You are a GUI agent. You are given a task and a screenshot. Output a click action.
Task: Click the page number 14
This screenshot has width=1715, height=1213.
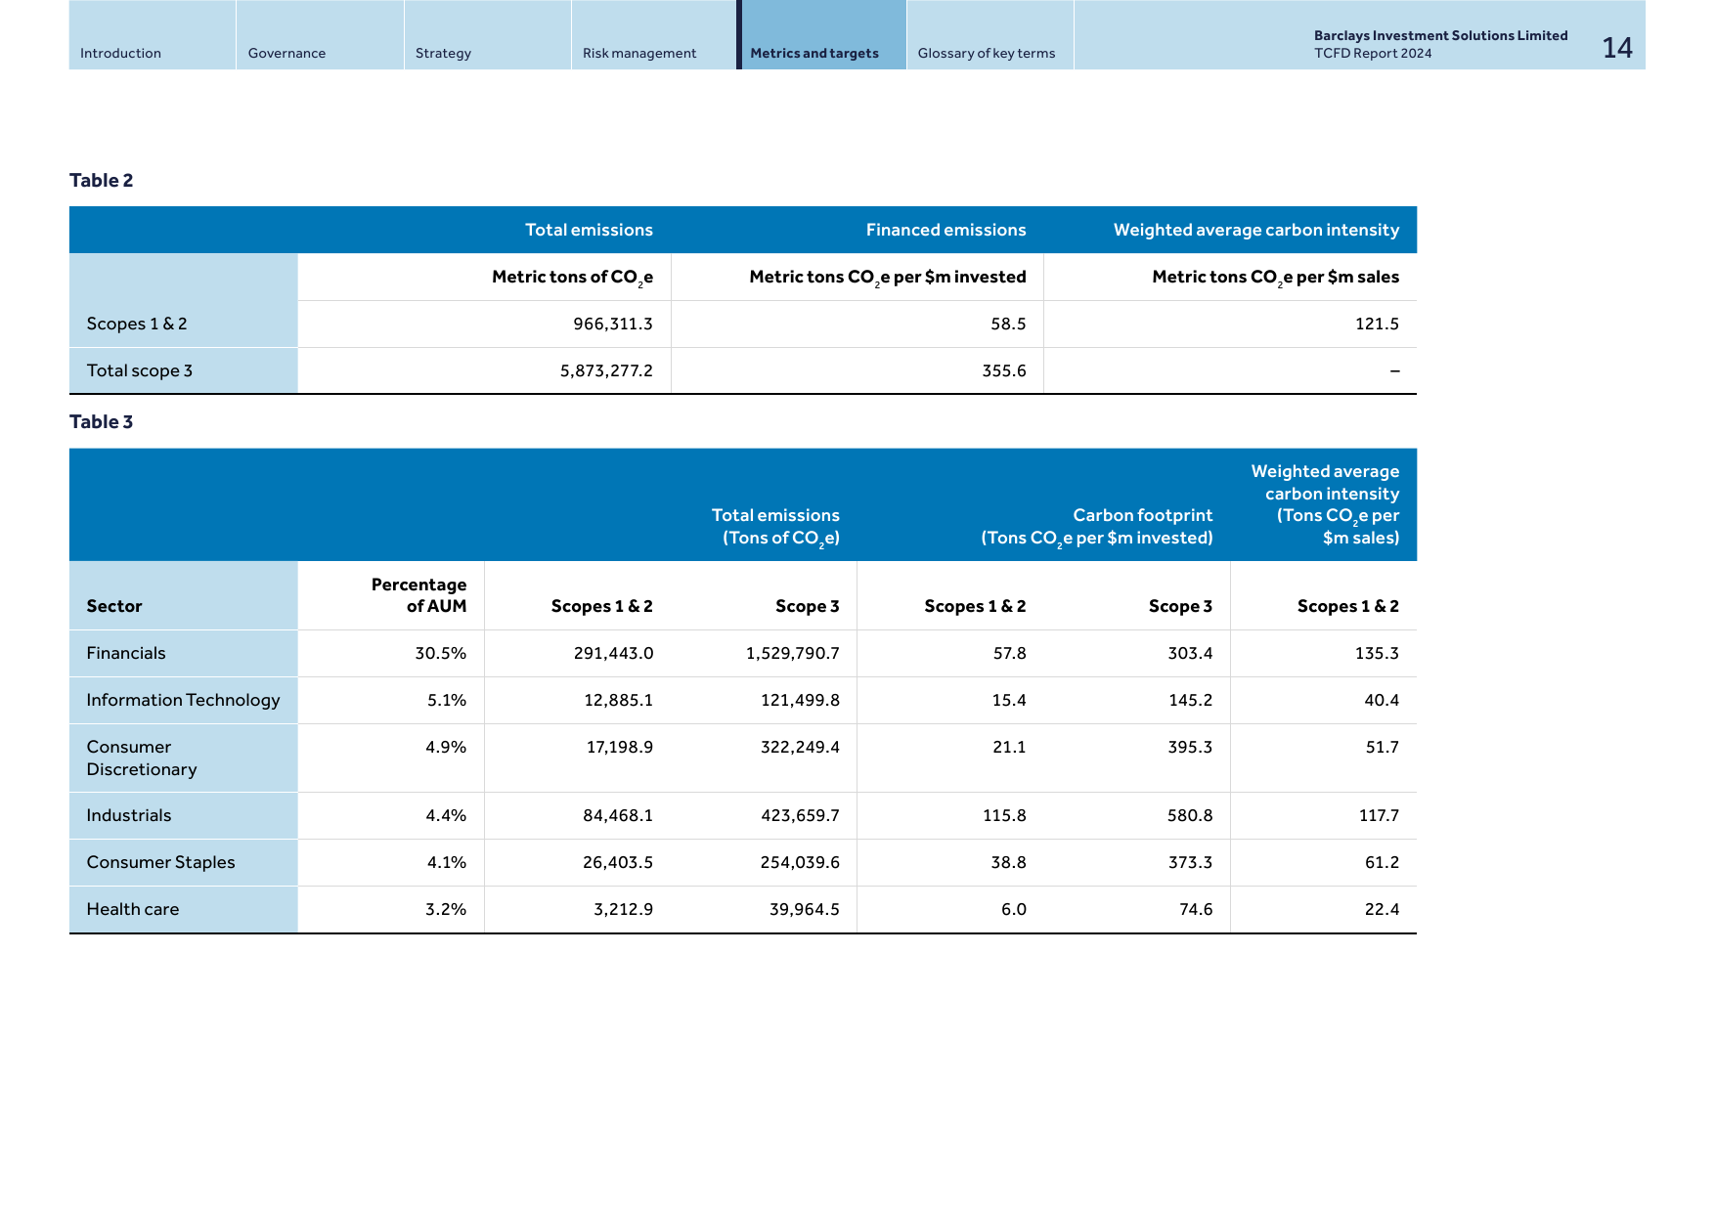pyautogui.click(x=1617, y=48)
